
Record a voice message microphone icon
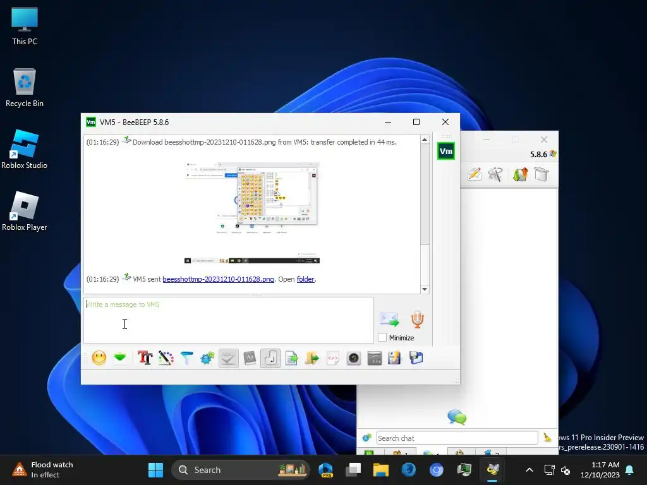[x=417, y=320]
